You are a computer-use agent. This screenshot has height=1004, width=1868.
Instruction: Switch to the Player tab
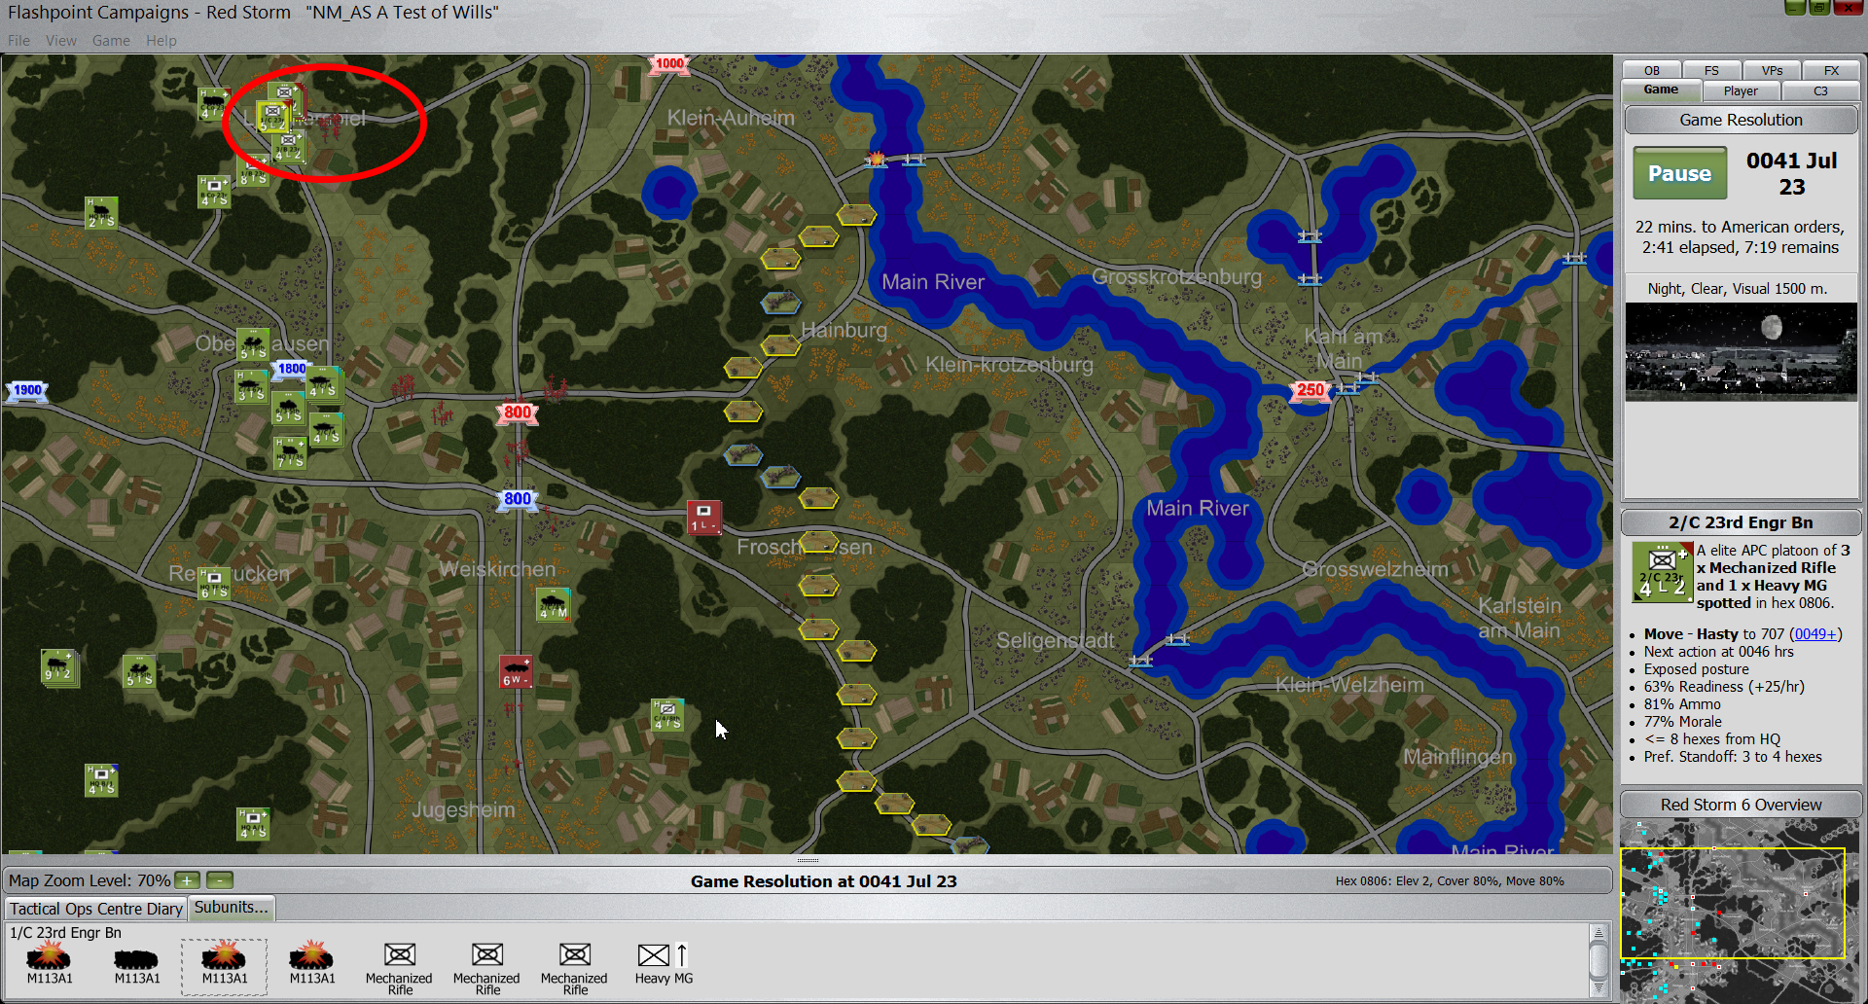click(x=1741, y=90)
